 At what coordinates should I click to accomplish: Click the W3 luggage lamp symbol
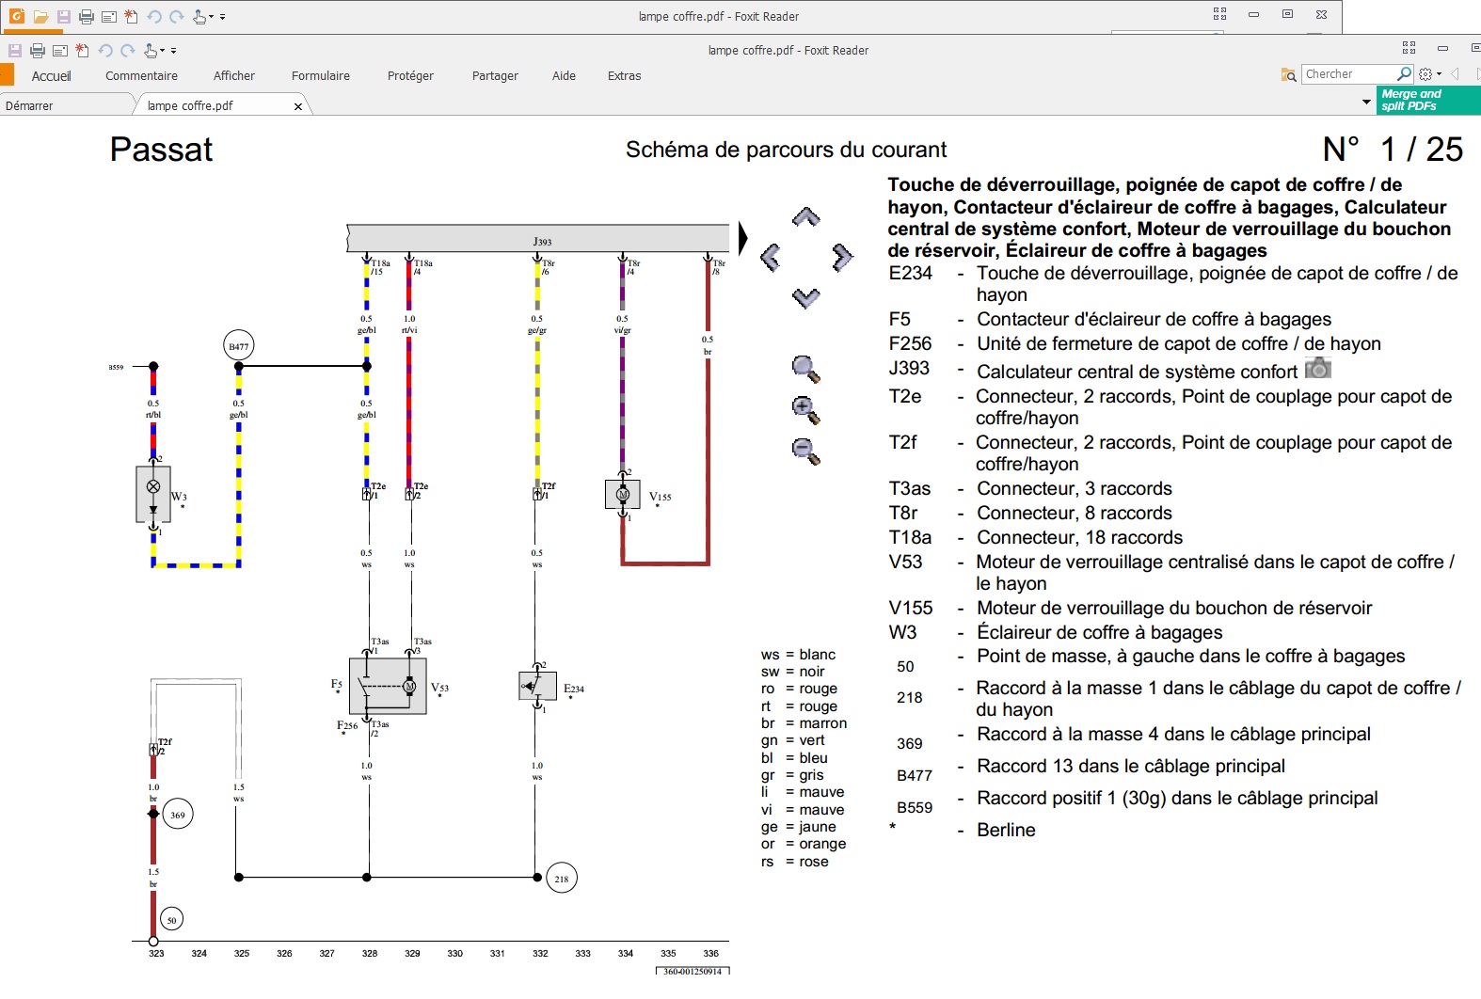coord(153,494)
